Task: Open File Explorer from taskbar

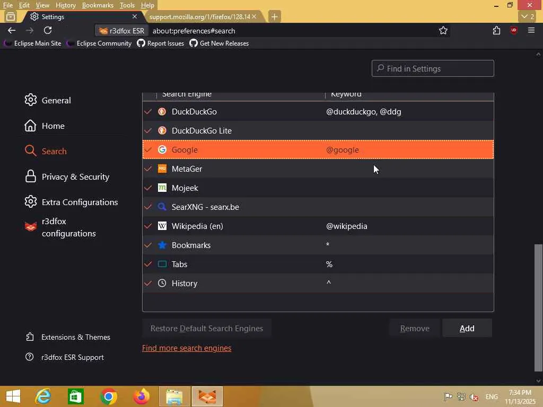Action: [x=174, y=396]
